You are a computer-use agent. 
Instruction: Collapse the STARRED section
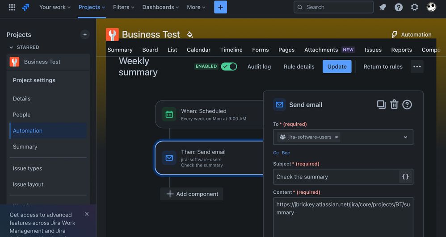11,47
